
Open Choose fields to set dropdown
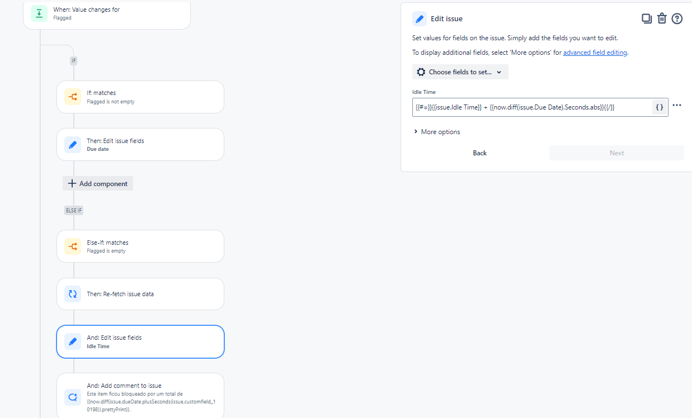click(460, 72)
